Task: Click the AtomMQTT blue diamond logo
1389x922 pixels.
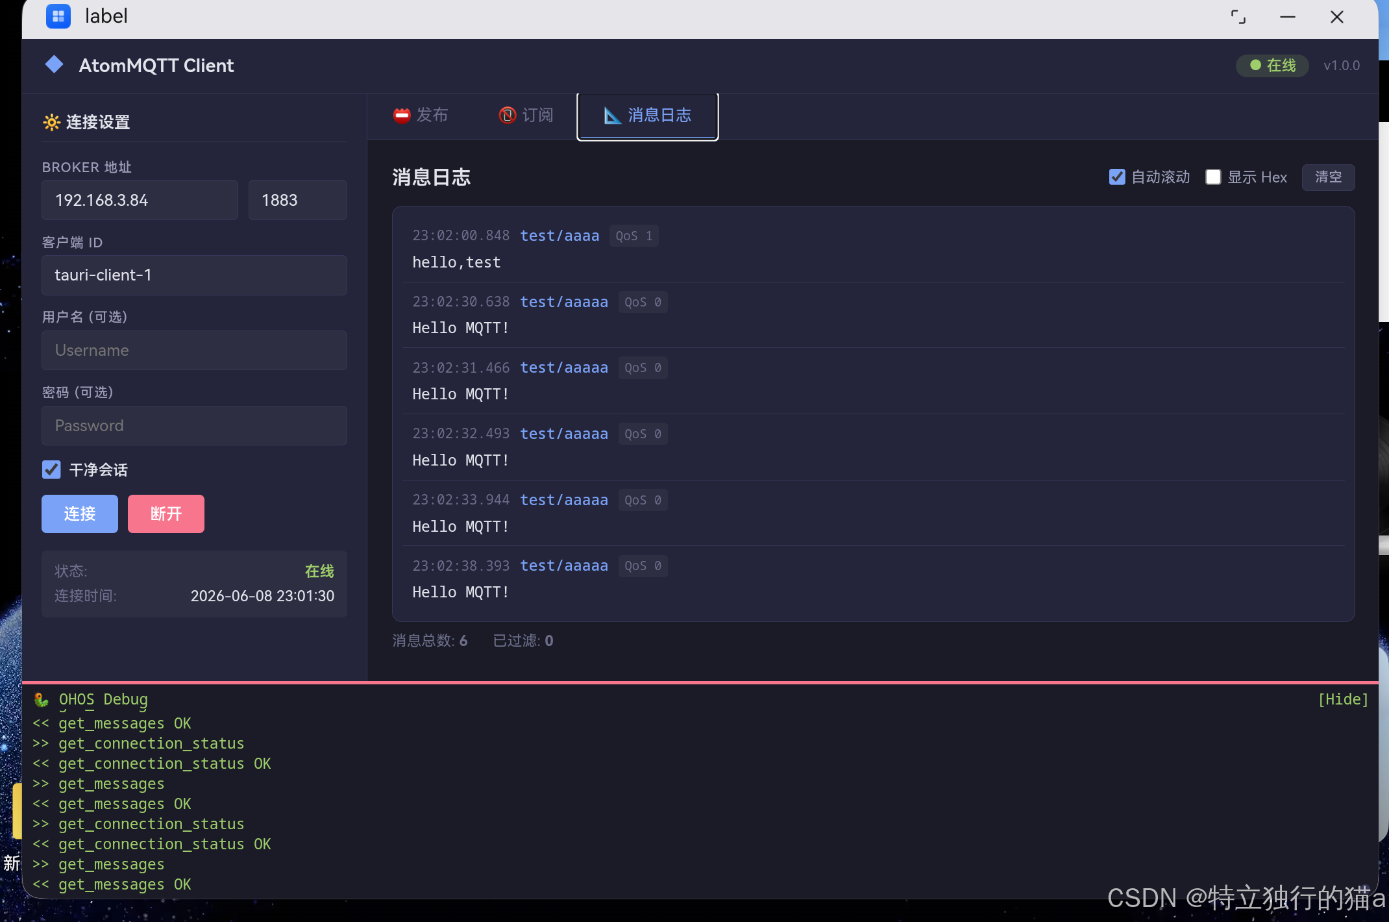Action: [55, 65]
